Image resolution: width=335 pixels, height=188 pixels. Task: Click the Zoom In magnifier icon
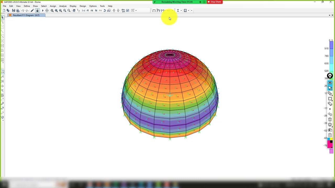pyautogui.click(x=65, y=10)
